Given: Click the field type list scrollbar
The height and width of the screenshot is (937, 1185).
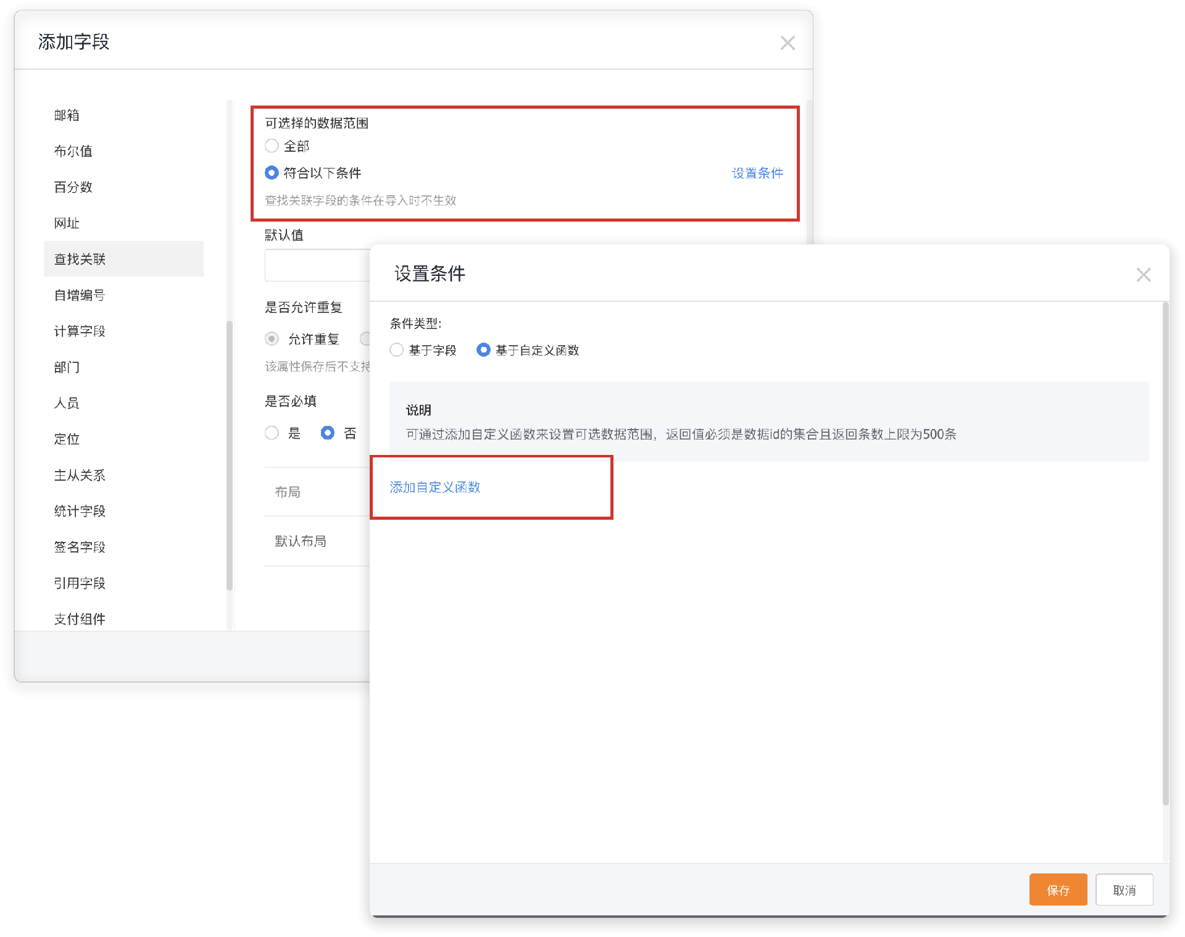Looking at the screenshot, I should (x=230, y=456).
